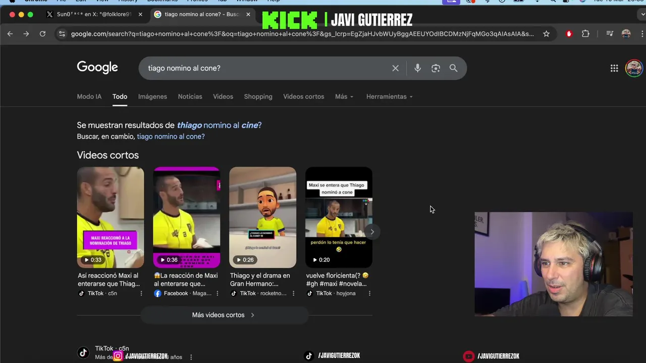Image resolution: width=646 pixels, height=363 pixels.
Task: Open Google apps grid
Action: coord(614,68)
